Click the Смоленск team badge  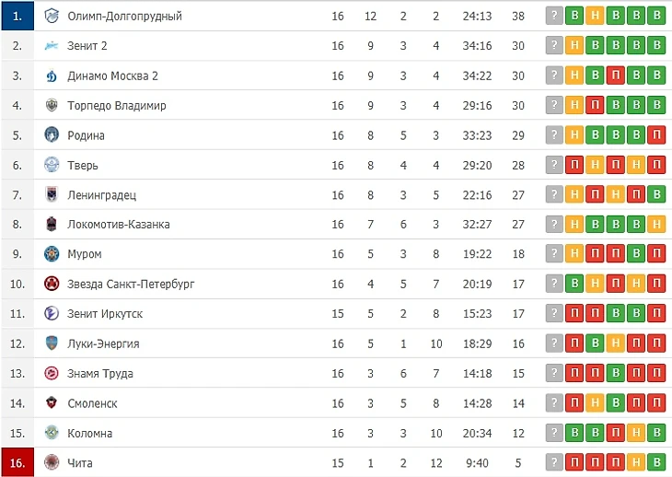[x=52, y=402]
